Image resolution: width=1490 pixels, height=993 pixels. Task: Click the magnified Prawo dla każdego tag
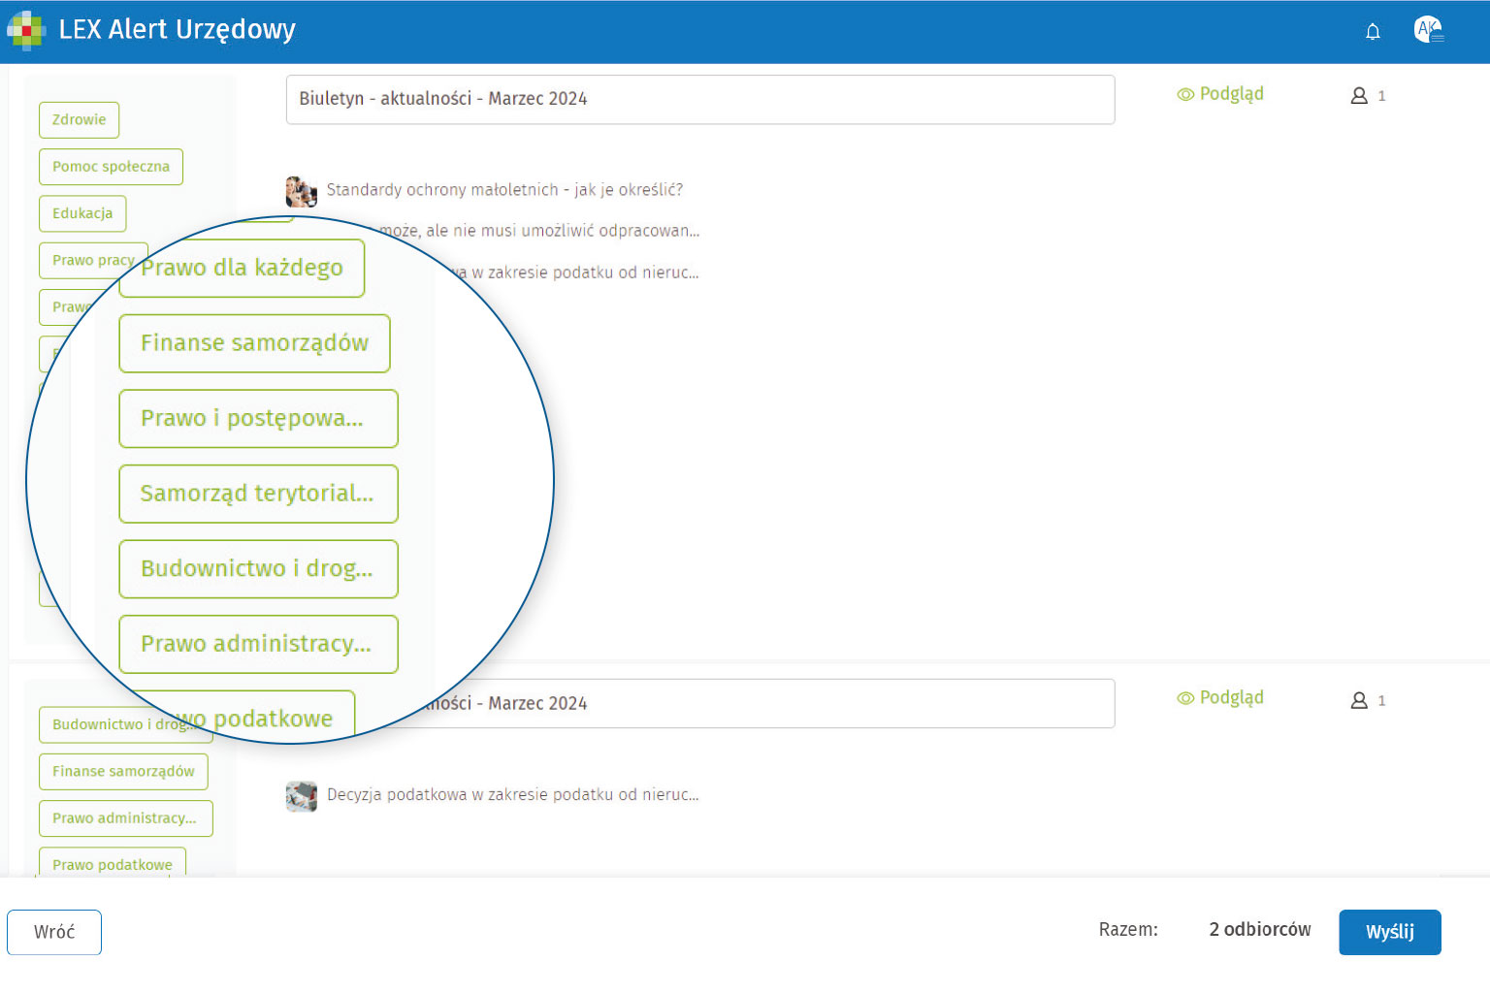(x=242, y=268)
